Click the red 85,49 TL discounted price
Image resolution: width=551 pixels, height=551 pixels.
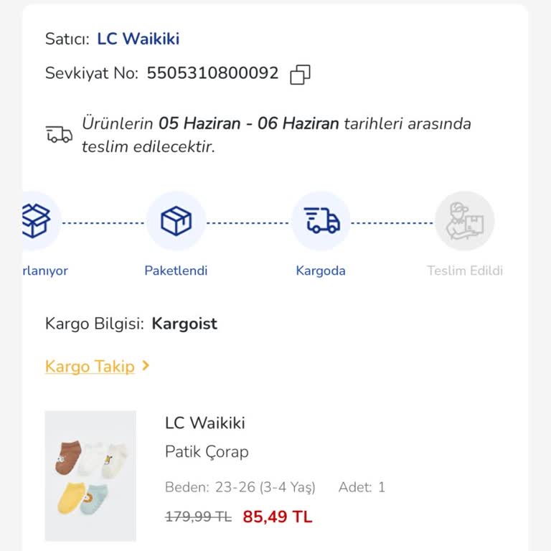pyautogui.click(x=278, y=517)
